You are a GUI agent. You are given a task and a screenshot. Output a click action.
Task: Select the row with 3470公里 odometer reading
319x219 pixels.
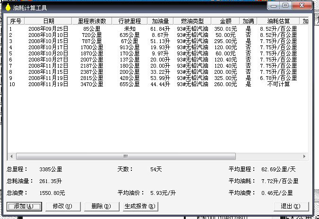(x=92, y=84)
